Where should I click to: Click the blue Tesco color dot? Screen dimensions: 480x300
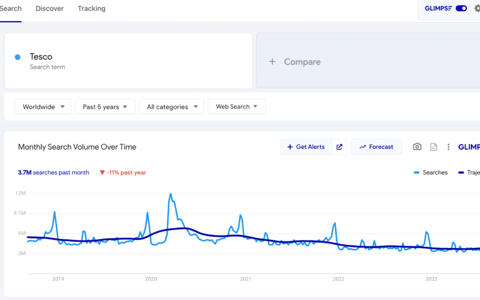(18, 57)
